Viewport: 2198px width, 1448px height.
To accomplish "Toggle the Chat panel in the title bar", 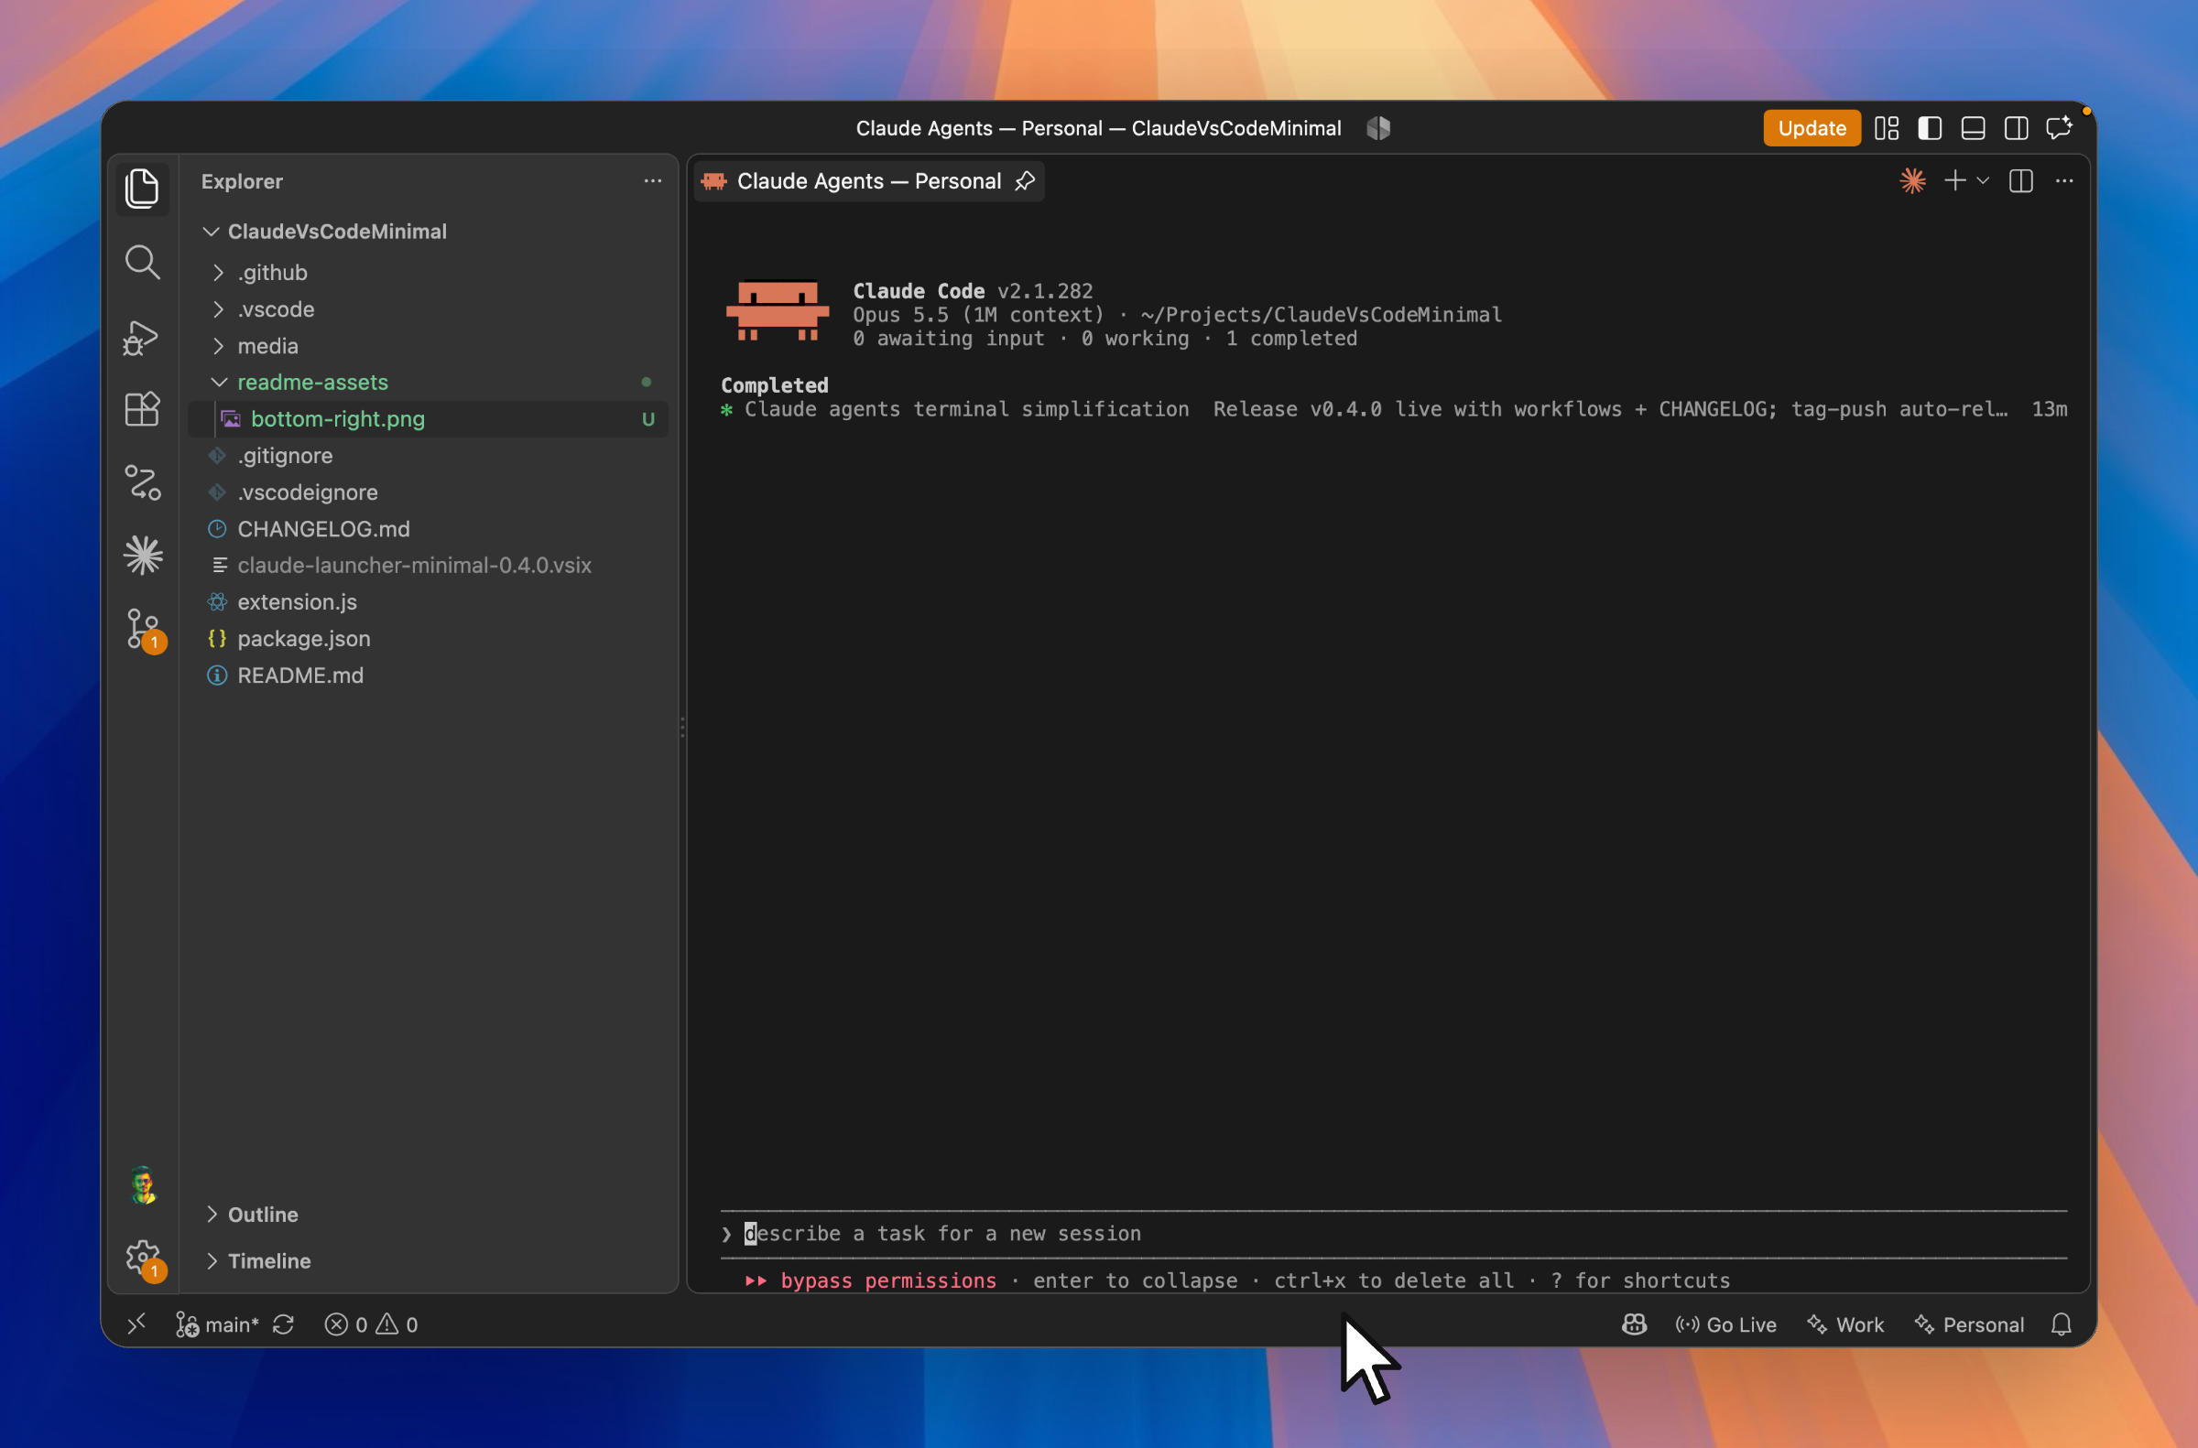I will (2060, 128).
